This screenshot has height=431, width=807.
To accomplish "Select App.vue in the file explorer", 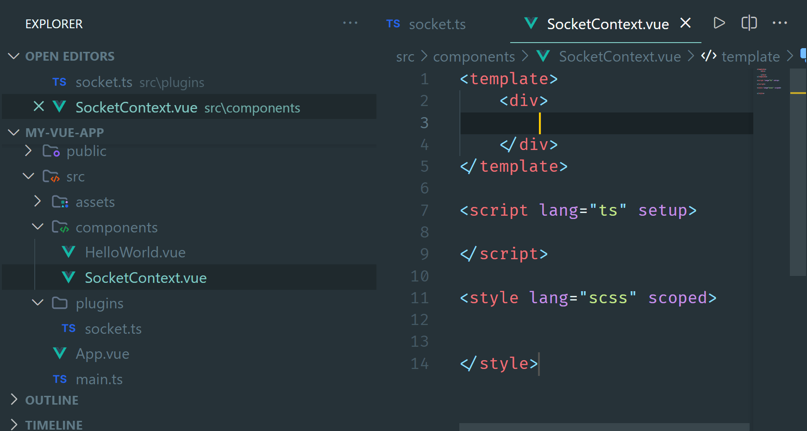I will (102, 353).
